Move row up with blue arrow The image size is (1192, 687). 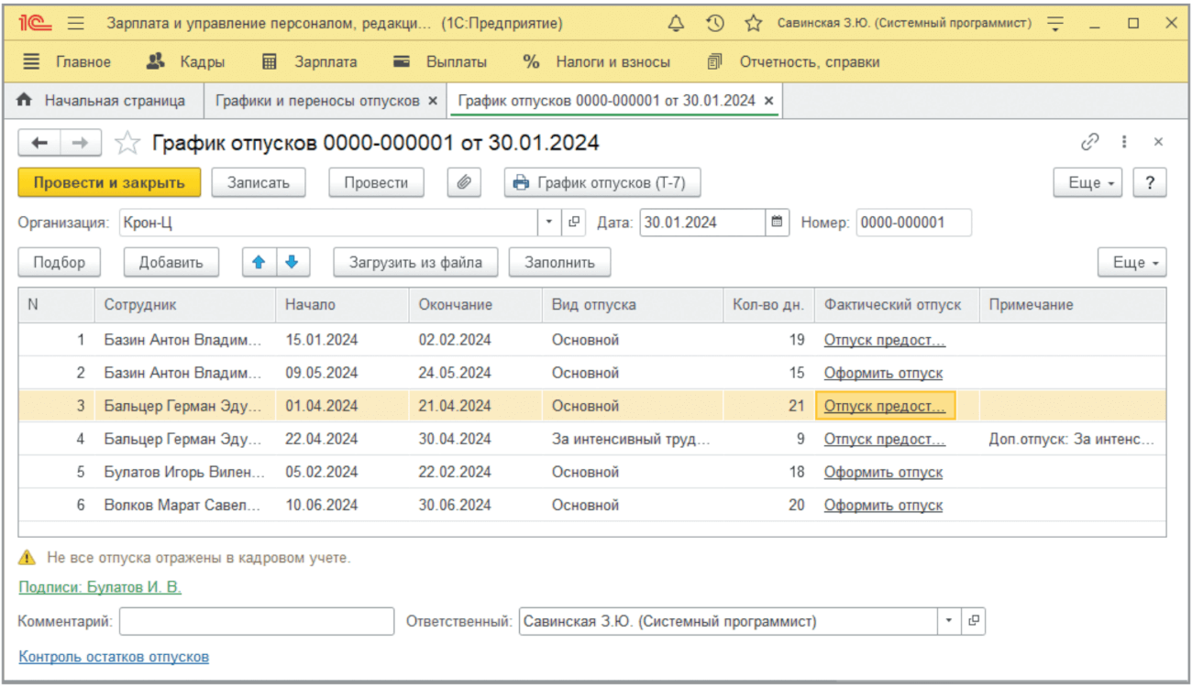click(259, 262)
